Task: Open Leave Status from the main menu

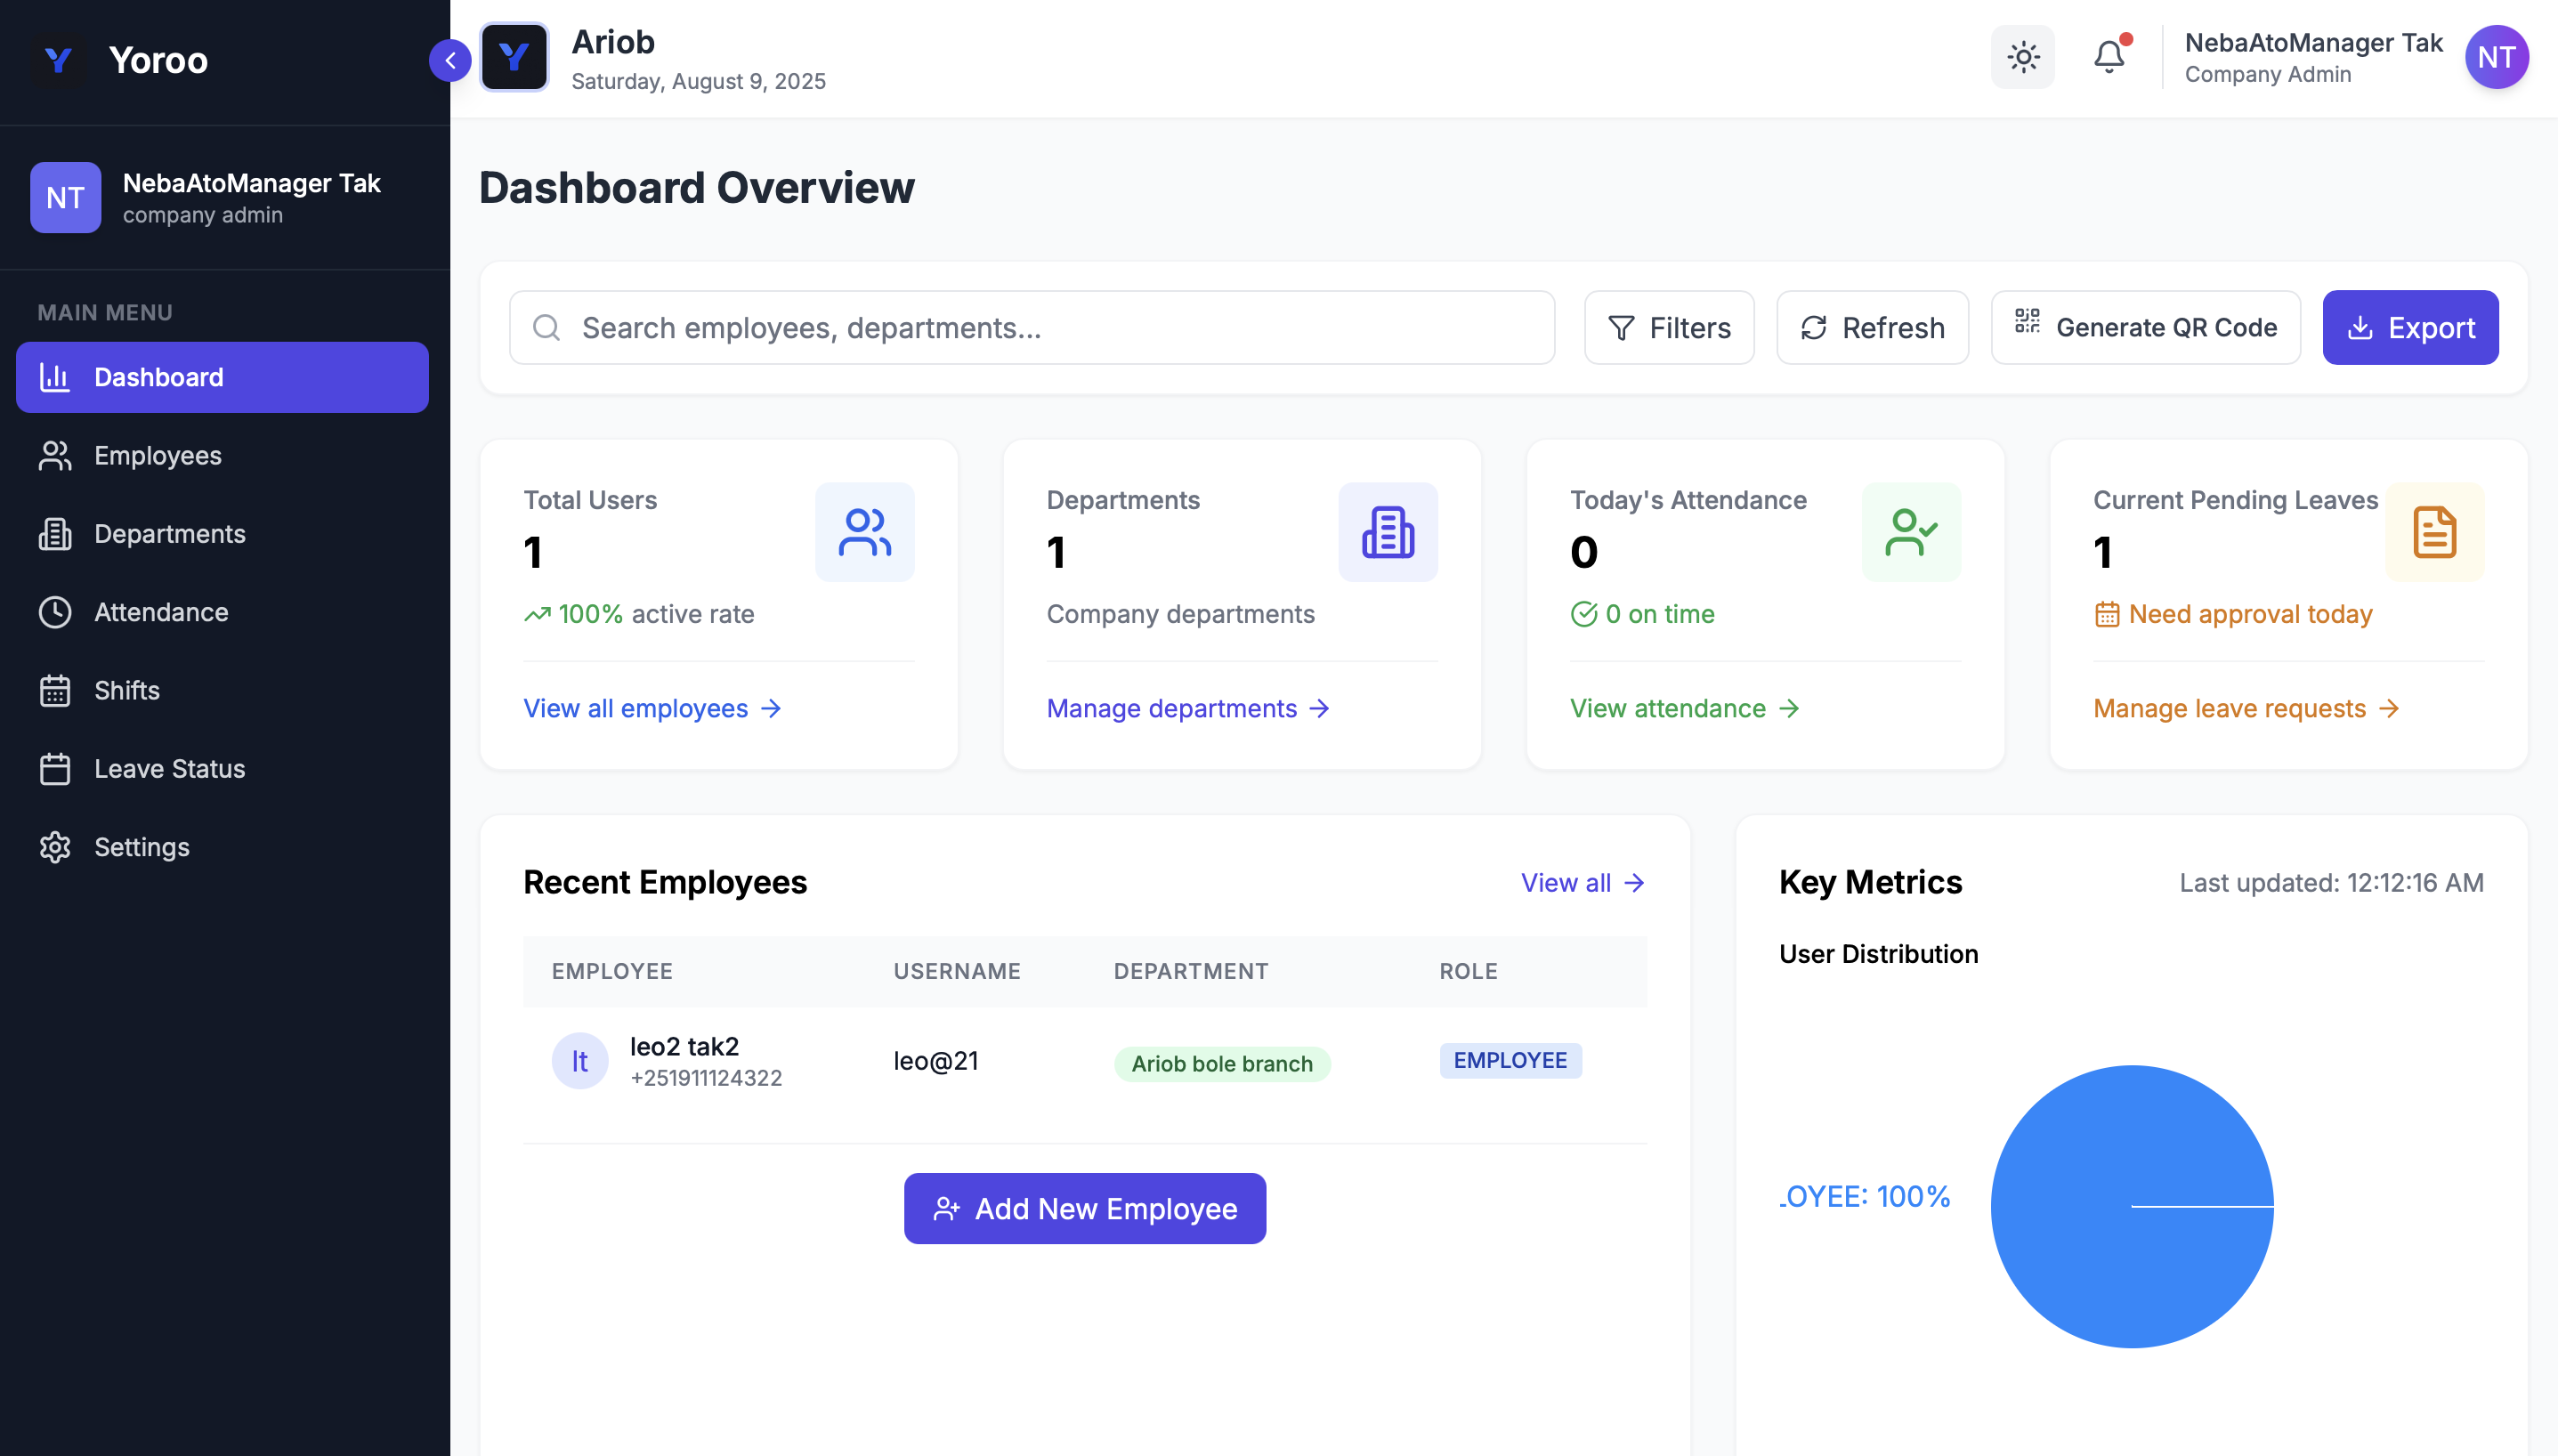Action: click(x=169, y=768)
